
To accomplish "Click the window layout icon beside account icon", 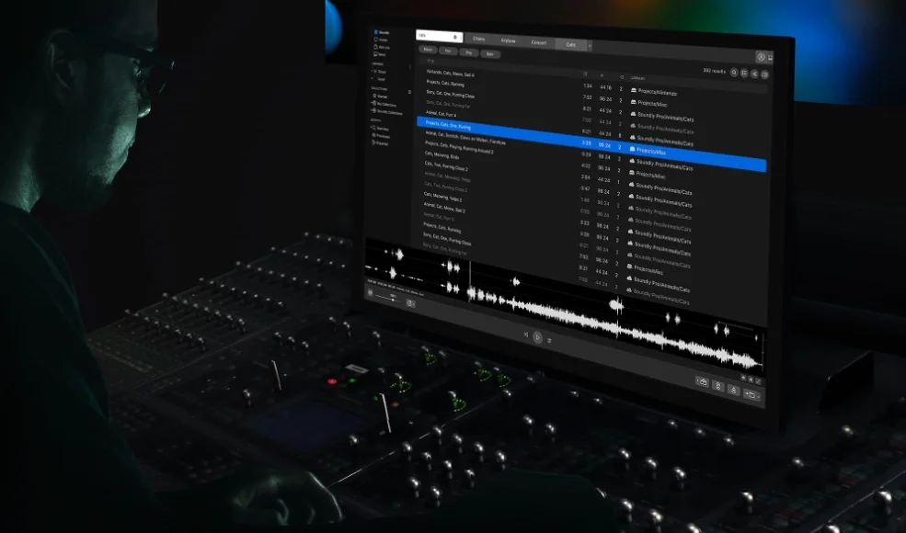I will [770, 57].
